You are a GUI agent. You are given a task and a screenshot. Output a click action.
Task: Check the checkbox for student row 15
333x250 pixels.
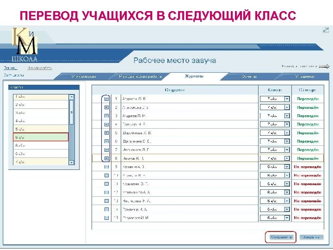click(107, 218)
